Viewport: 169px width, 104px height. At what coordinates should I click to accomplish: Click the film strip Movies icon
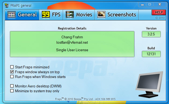click(70, 14)
